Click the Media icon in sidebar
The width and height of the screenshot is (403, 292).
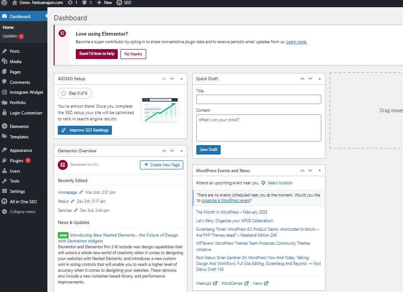[5, 61]
